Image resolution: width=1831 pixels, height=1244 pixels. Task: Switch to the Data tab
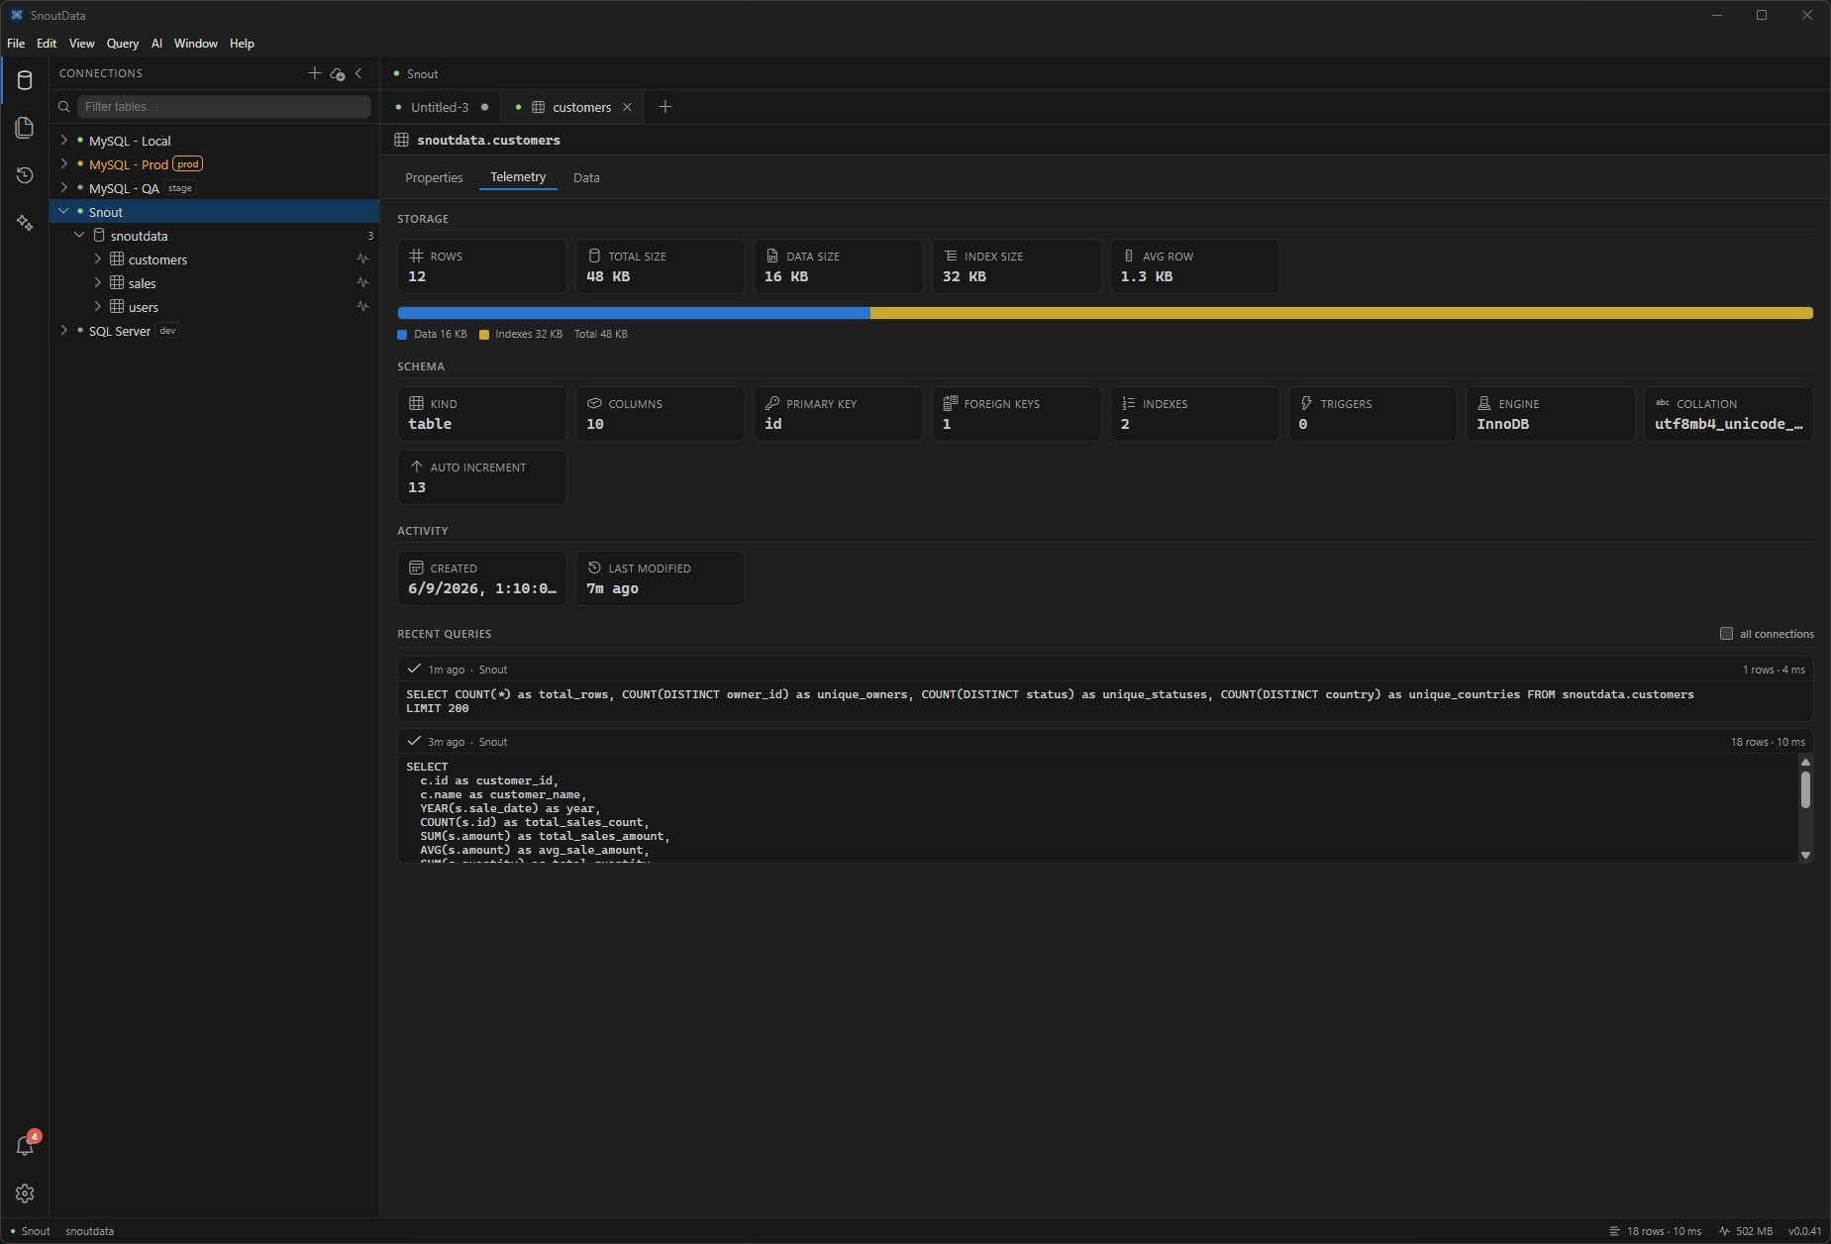pyautogui.click(x=586, y=178)
